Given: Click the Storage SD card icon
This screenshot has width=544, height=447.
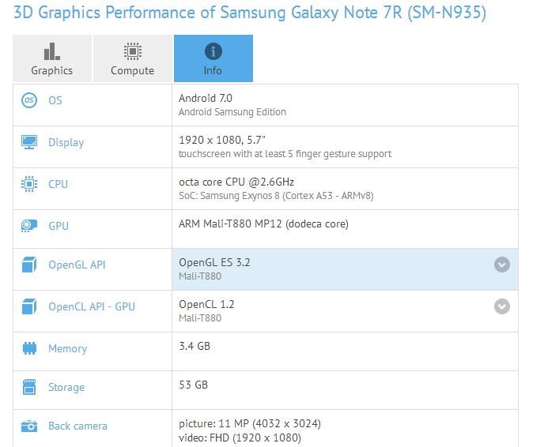Looking at the screenshot, I should click(x=29, y=387).
